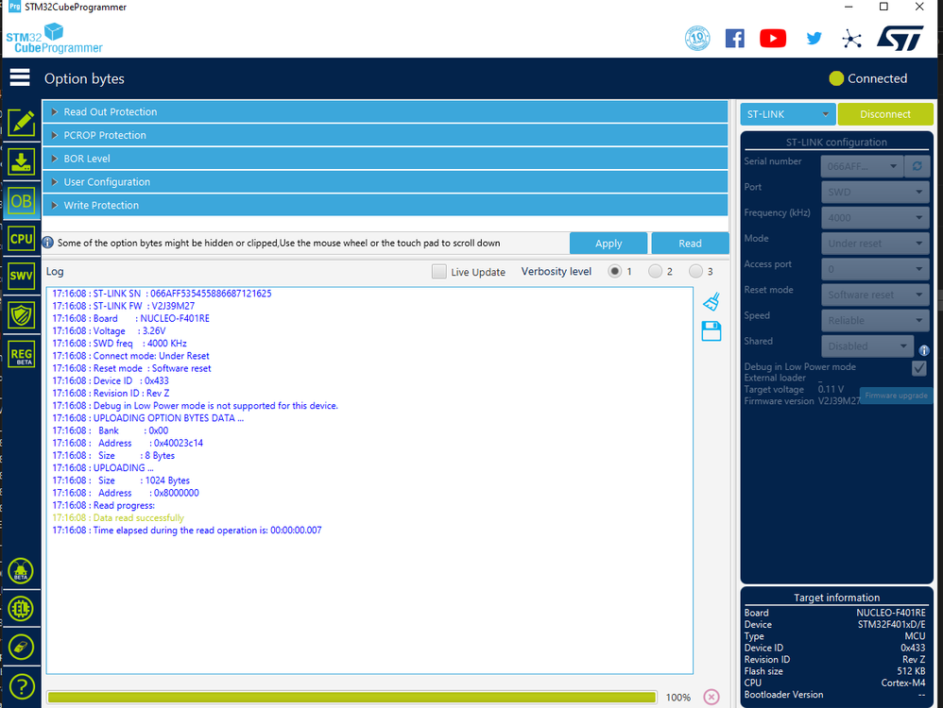Open the CPU view icon
This screenshot has height=708, width=943.
pos(22,239)
